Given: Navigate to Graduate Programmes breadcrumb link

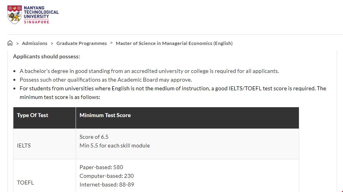Looking at the screenshot, I should click(x=82, y=43).
